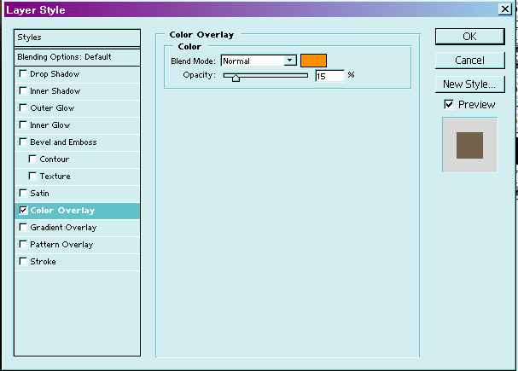Disable the Preview checkbox
Image resolution: width=518 pixels, height=371 pixels.
point(449,104)
